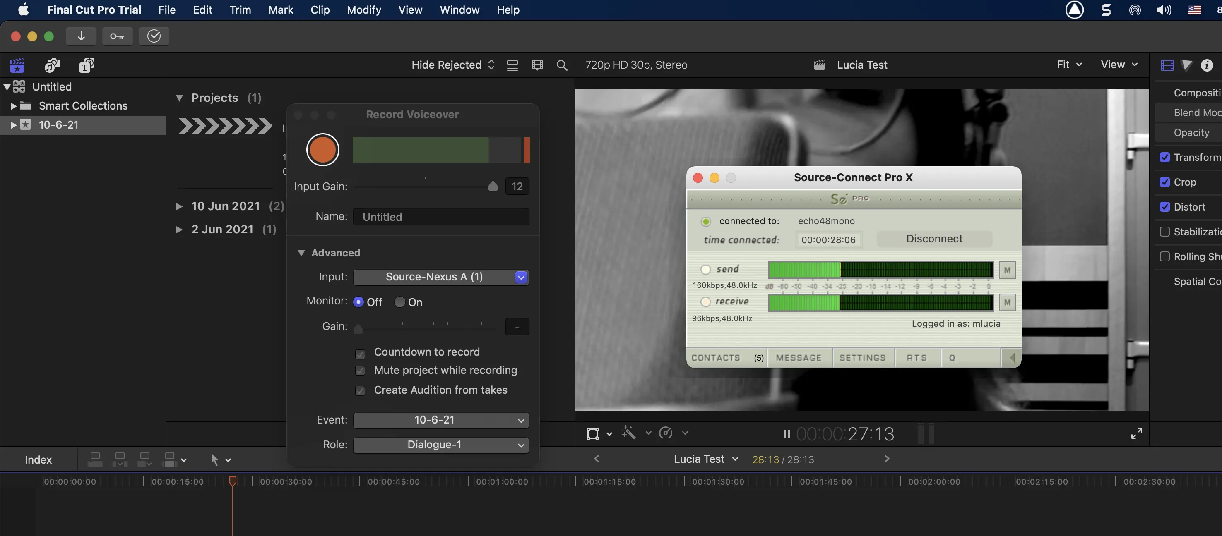The image size is (1222, 536).
Task: Click the Transform tool icon under viewer
Action: [592, 433]
